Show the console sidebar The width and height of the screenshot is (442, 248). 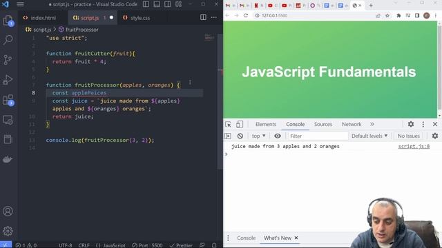click(x=228, y=136)
